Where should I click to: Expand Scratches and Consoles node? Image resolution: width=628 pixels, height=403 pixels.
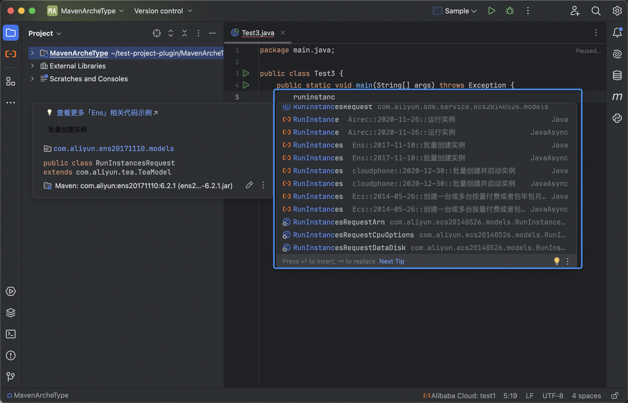point(32,79)
